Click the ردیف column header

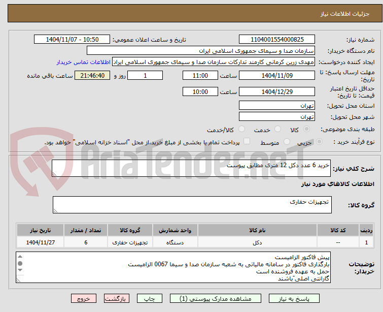[x=366, y=230]
